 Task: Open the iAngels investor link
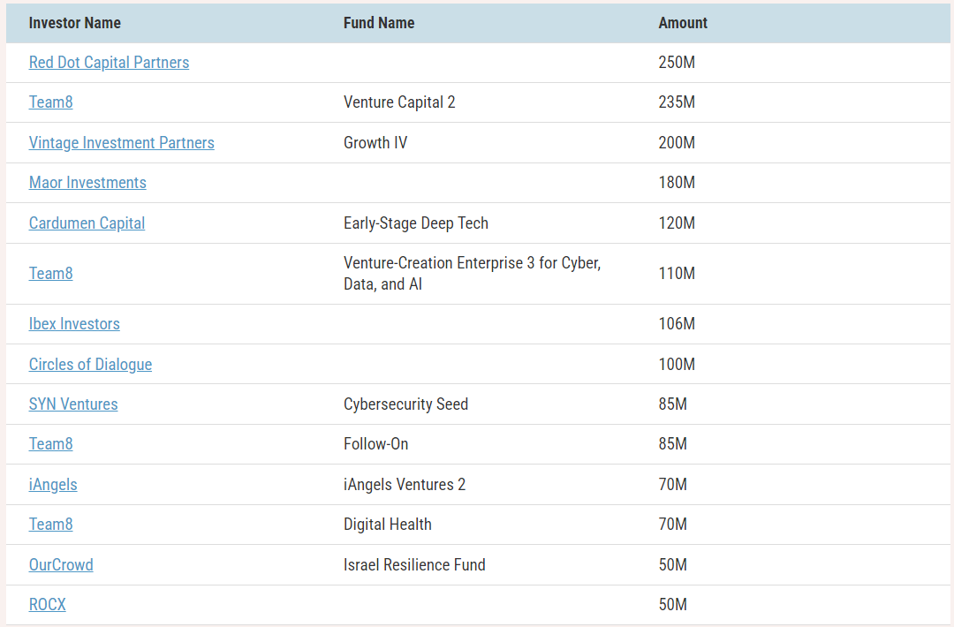pyautogui.click(x=53, y=485)
